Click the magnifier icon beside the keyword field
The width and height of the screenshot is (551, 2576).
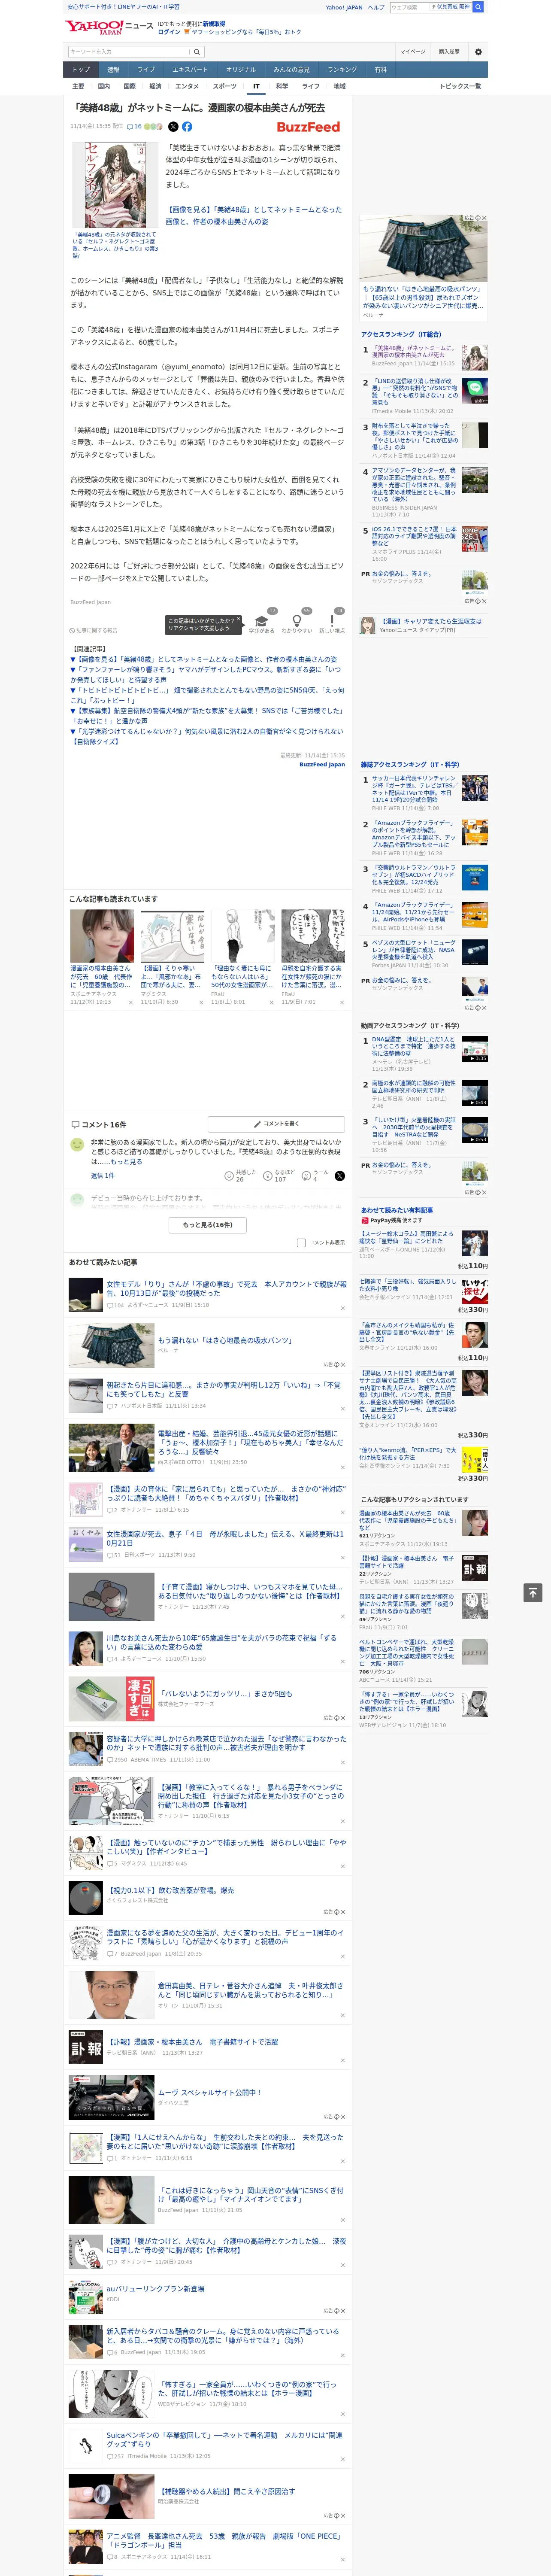[197, 52]
